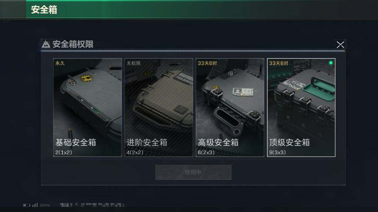This screenshot has width=378, height=212.
Task: Click the 4(2x2) capacity label
Action: pyautogui.click(x=135, y=152)
